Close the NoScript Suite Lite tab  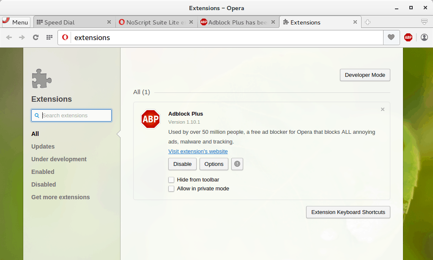(x=191, y=22)
